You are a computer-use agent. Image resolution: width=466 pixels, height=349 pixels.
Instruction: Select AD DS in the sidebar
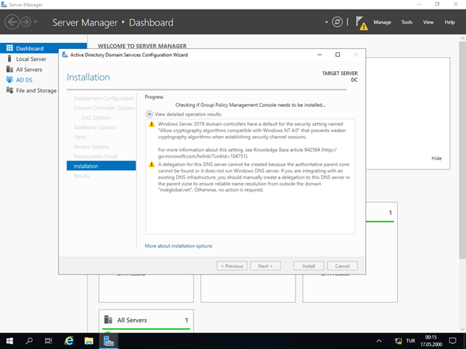pos(25,80)
